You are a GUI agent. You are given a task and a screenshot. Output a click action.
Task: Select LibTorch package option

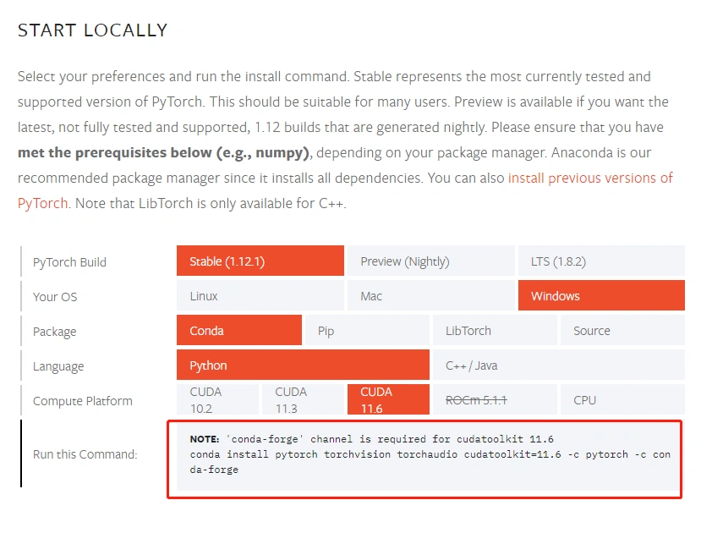pyautogui.click(x=495, y=330)
